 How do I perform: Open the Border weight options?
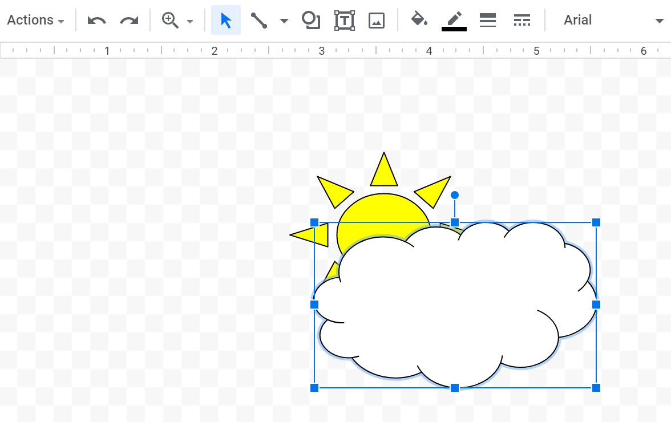coord(488,19)
